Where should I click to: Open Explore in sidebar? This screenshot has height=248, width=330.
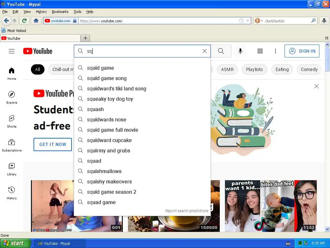tap(12, 98)
